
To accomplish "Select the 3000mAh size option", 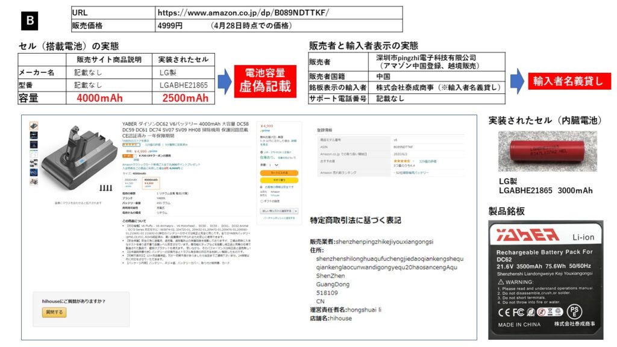I will (131, 183).
